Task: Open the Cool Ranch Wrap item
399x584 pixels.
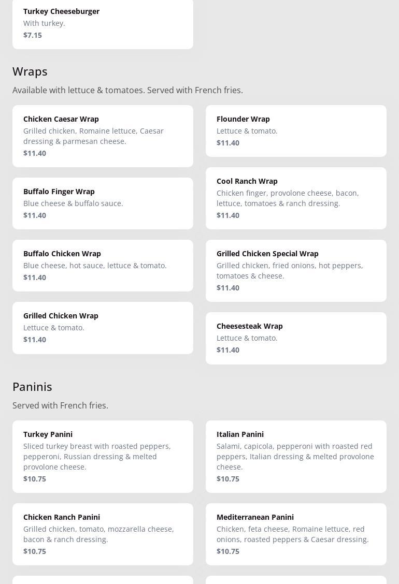Action: pos(296,198)
